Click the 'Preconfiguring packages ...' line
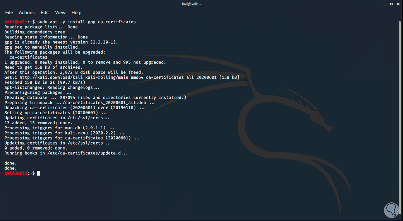The width and height of the screenshot is (403, 221). click(38, 93)
